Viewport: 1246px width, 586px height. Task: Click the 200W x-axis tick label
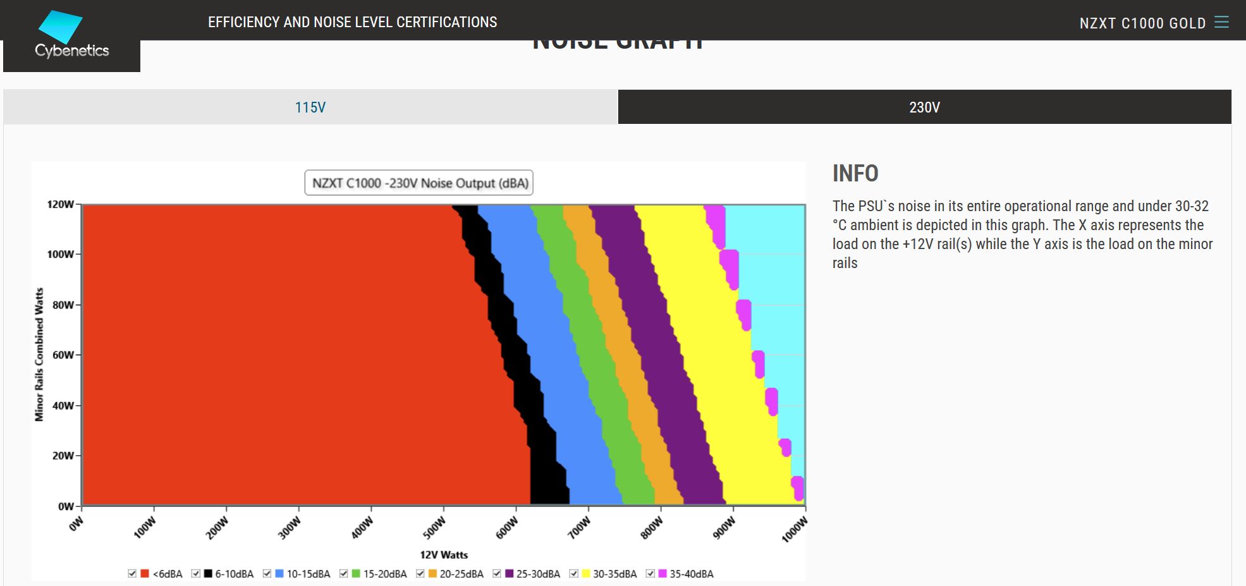[x=217, y=527]
